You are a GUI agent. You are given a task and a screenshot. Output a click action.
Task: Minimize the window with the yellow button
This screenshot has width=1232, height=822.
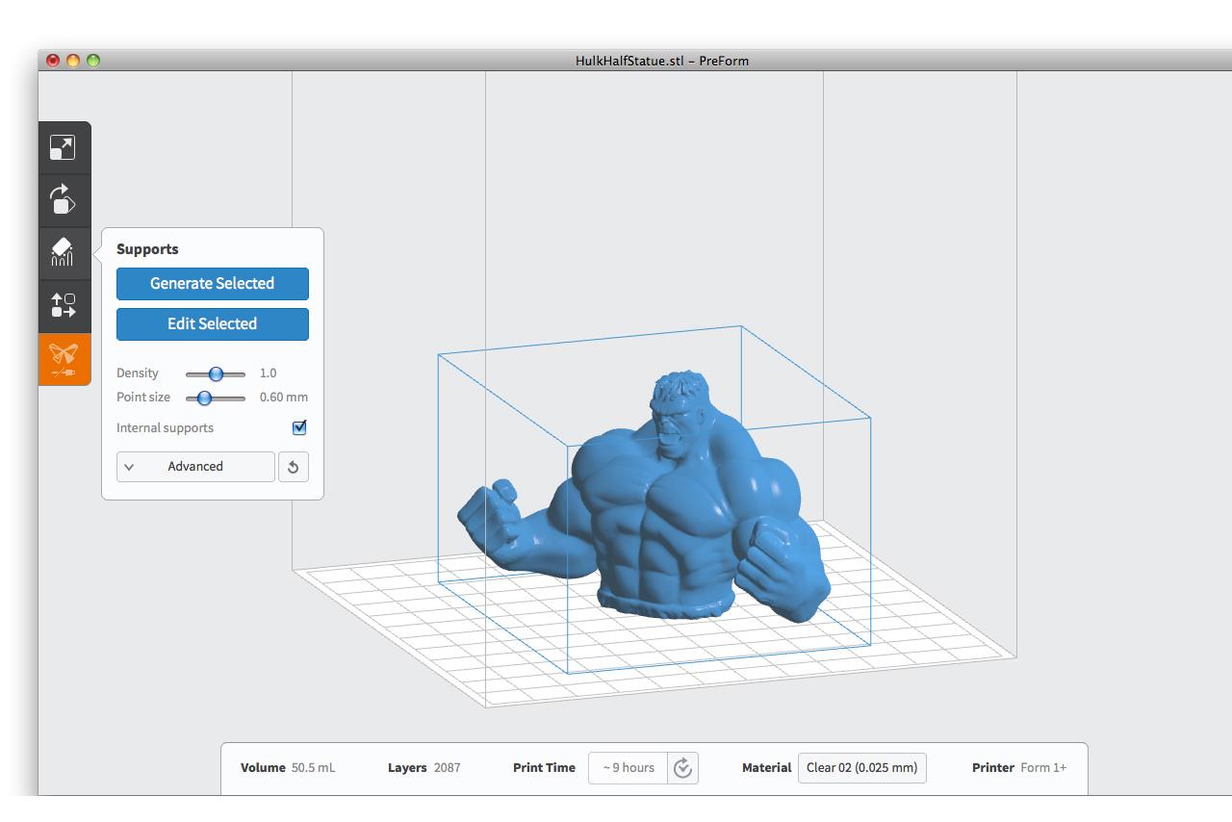73,61
